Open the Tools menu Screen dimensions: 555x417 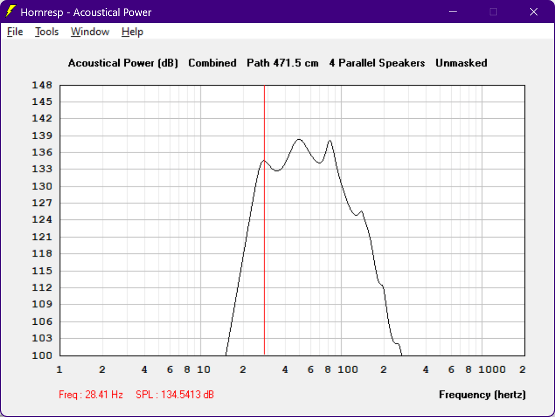(47, 32)
